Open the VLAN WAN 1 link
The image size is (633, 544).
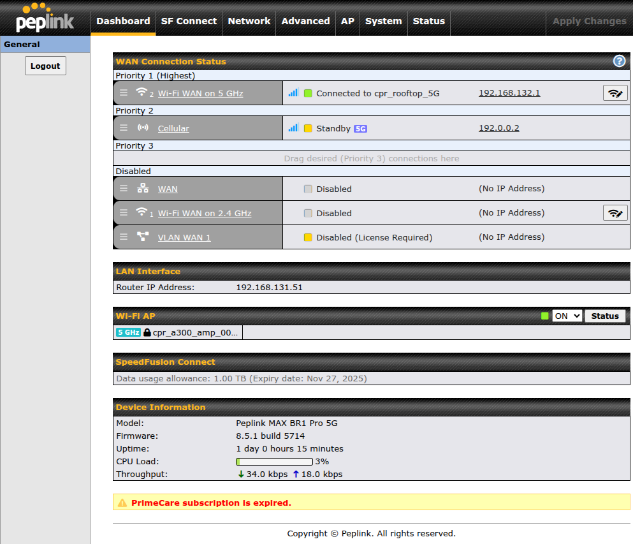point(184,237)
